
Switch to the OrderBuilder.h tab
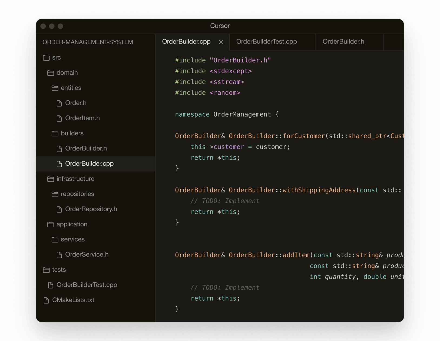pyautogui.click(x=349, y=42)
